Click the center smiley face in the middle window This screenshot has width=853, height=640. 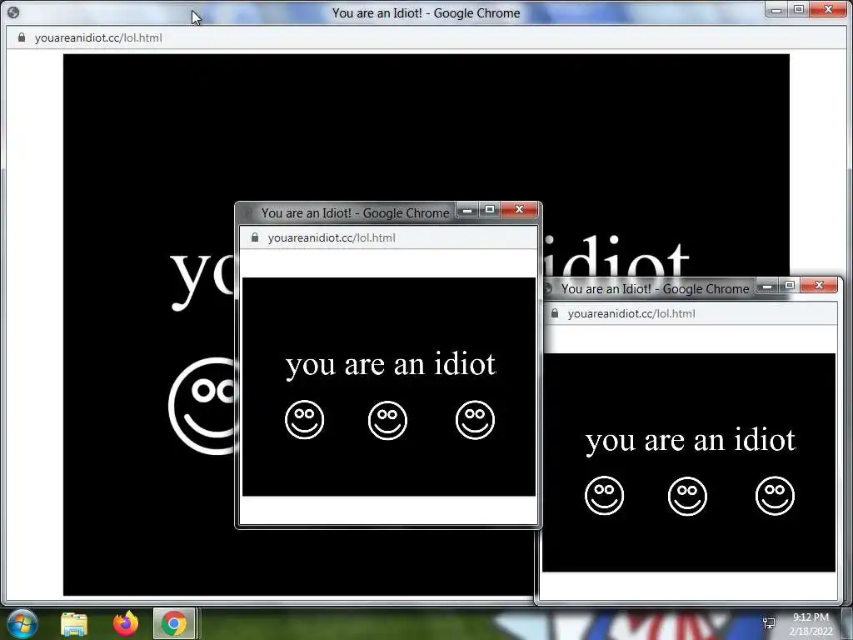pyautogui.click(x=387, y=420)
